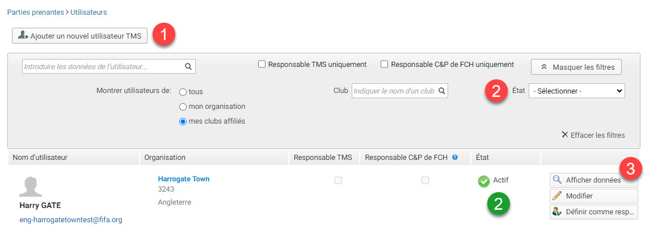
Task: Open Parties prenantes breadcrumb
Action: pyautogui.click(x=35, y=12)
